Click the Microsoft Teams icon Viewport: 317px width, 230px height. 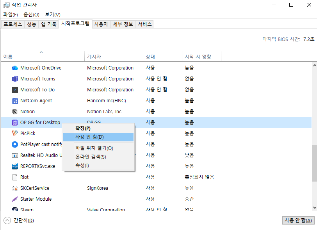coord(15,79)
